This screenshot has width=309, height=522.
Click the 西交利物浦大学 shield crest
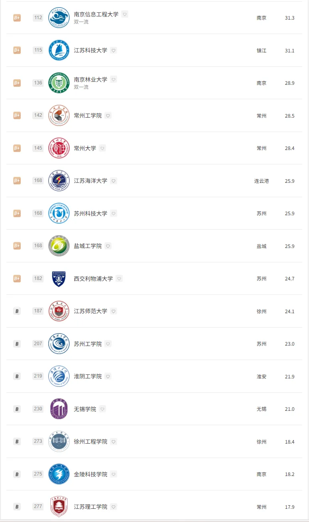pyautogui.click(x=59, y=279)
